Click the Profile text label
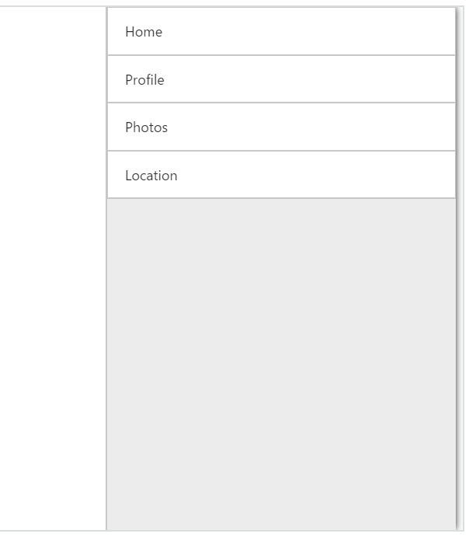The image size is (469, 537). [144, 80]
